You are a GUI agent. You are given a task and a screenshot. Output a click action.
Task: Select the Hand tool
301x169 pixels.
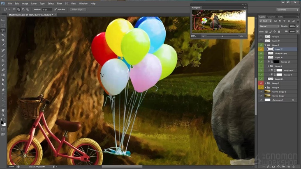3,110
